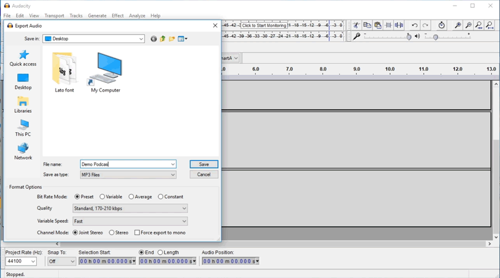500x278 pixels.
Task: Click the Zoom In magnifier icon
Action: coord(457,26)
